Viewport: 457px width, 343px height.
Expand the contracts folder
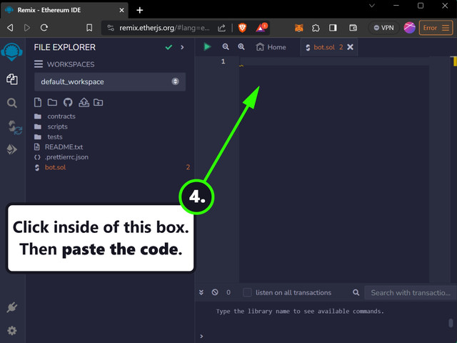pos(61,116)
